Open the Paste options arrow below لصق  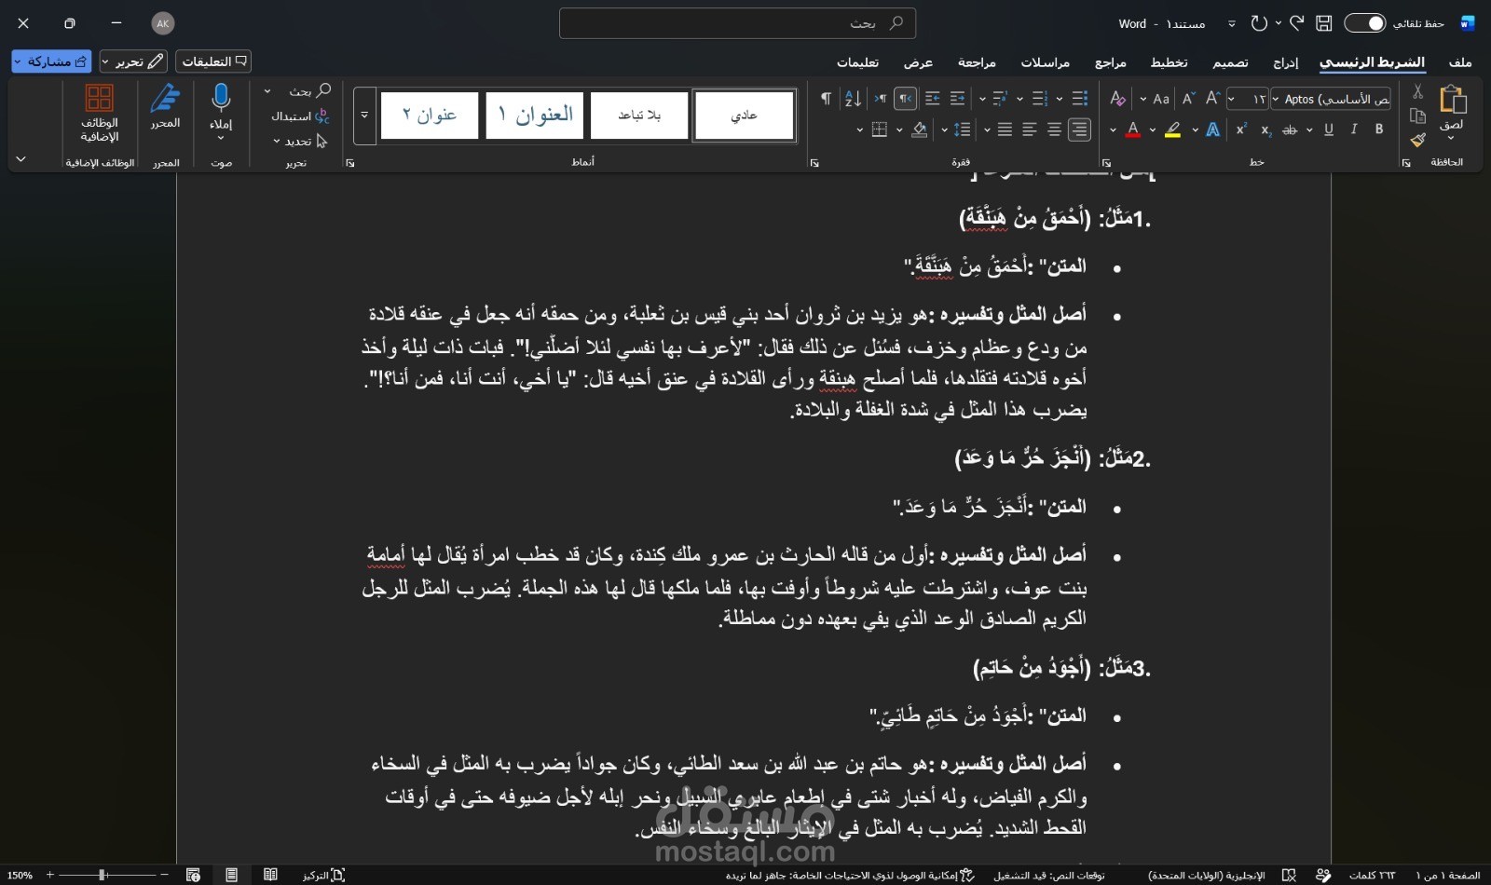point(1451,138)
